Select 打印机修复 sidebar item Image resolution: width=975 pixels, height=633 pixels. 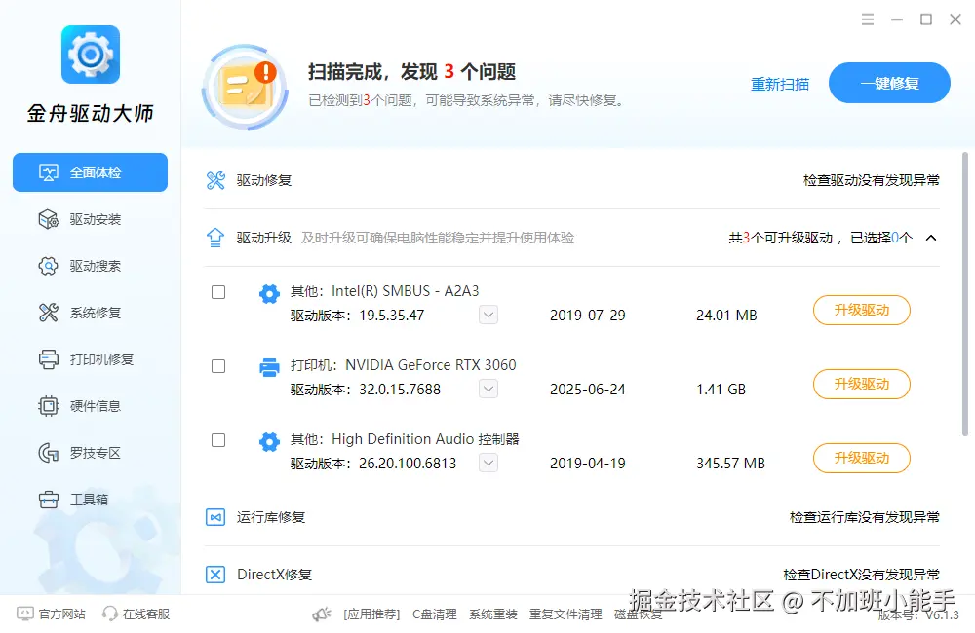(101, 359)
